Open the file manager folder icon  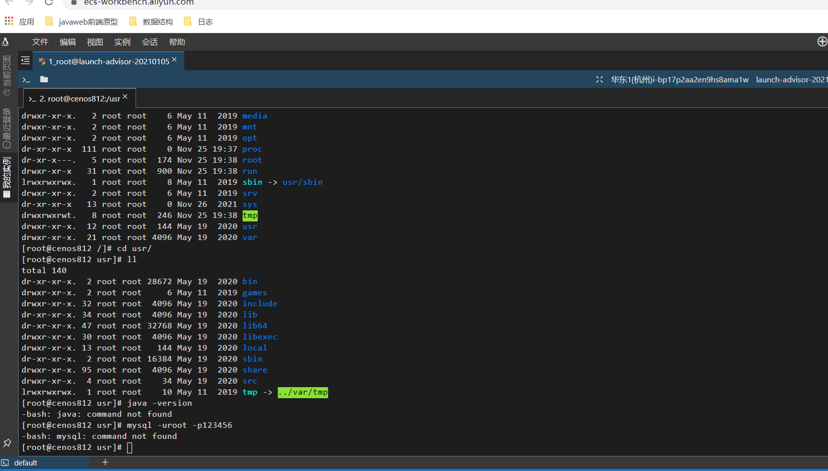click(44, 79)
